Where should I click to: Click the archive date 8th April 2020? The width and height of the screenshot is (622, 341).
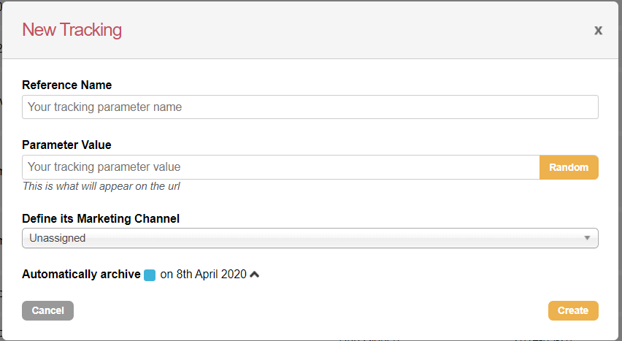(203, 275)
